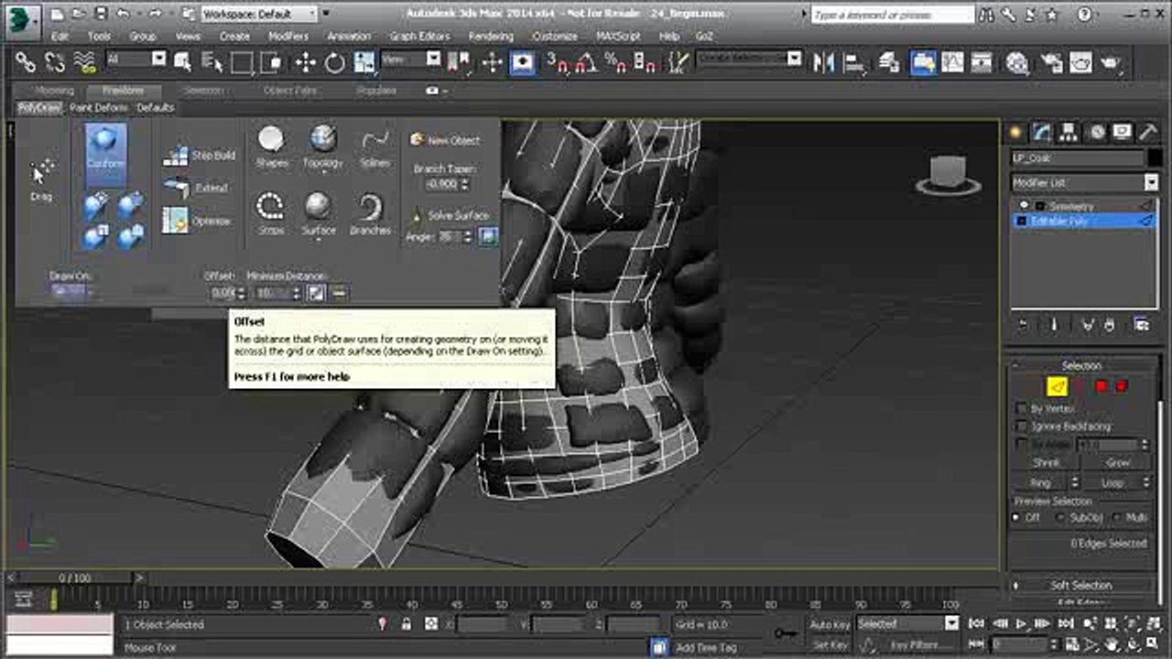This screenshot has height=659, width=1172.
Task: Click the Grow selection button
Action: [1118, 463]
